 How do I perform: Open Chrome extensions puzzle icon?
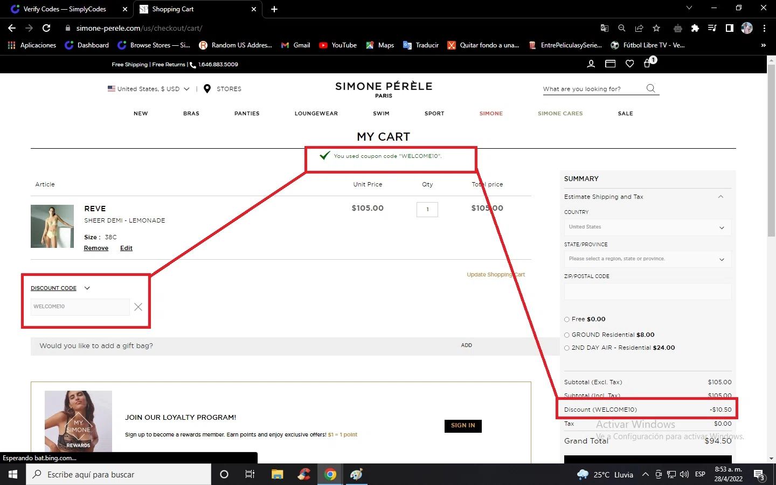coord(695,28)
